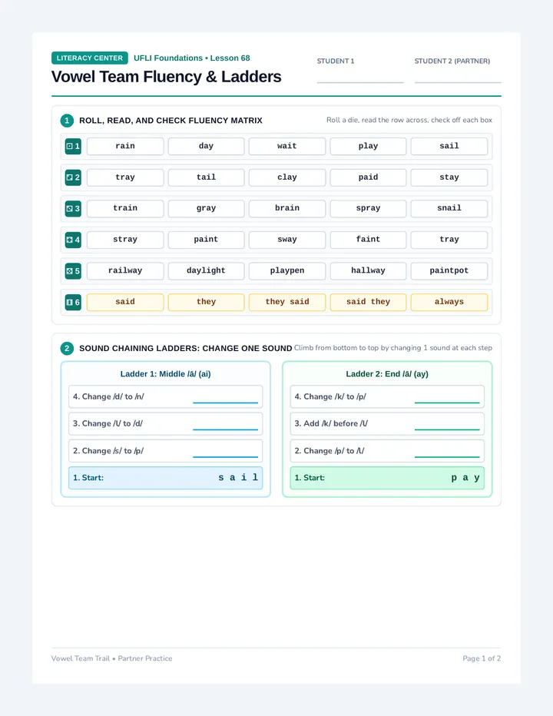Click the die 1 row icon
553x716 pixels.
coord(73,146)
